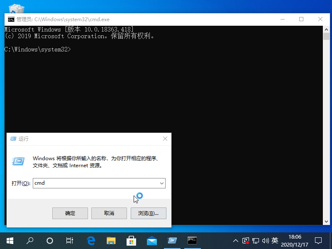This screenshot has height=249, width=332.
Task: Click the 浏览 button to browse files
Action: tap(148, 213)
